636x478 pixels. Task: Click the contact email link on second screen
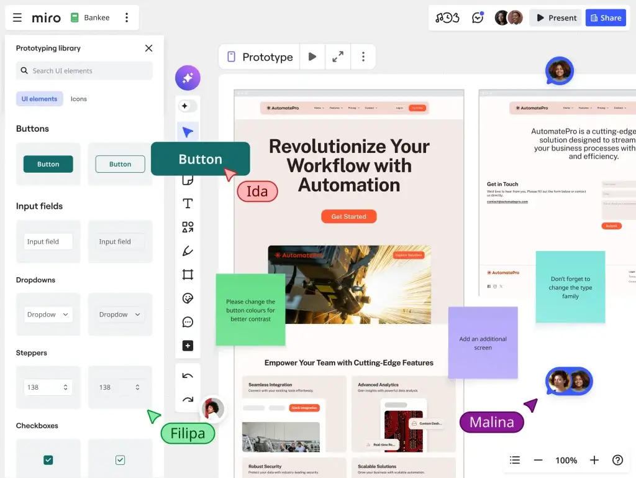[507, 201]
